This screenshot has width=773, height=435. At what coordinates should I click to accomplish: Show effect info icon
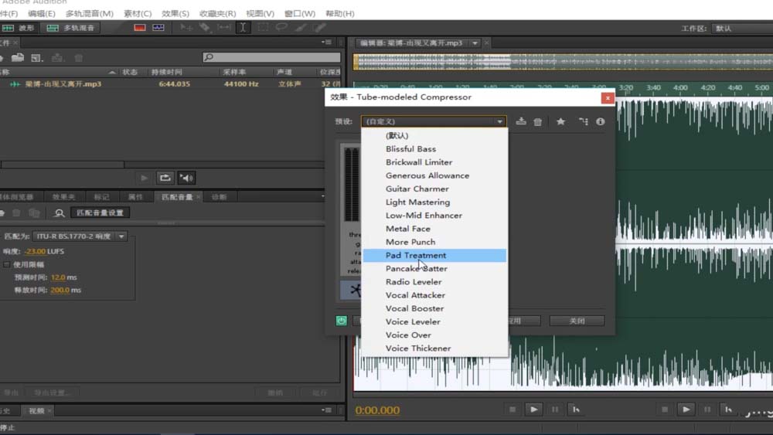[600, 121]
